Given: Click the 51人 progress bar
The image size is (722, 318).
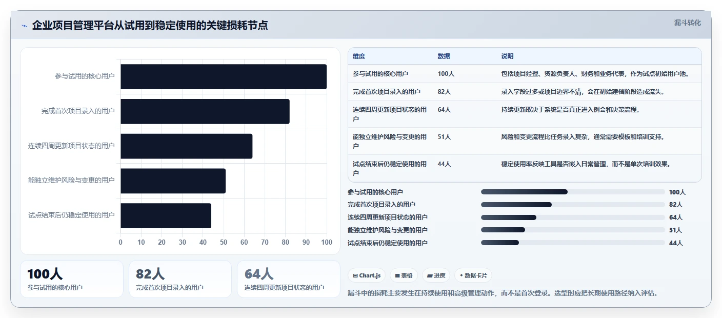Looking at the screenshot, I should pyautogui.click(x=573, y=230).
